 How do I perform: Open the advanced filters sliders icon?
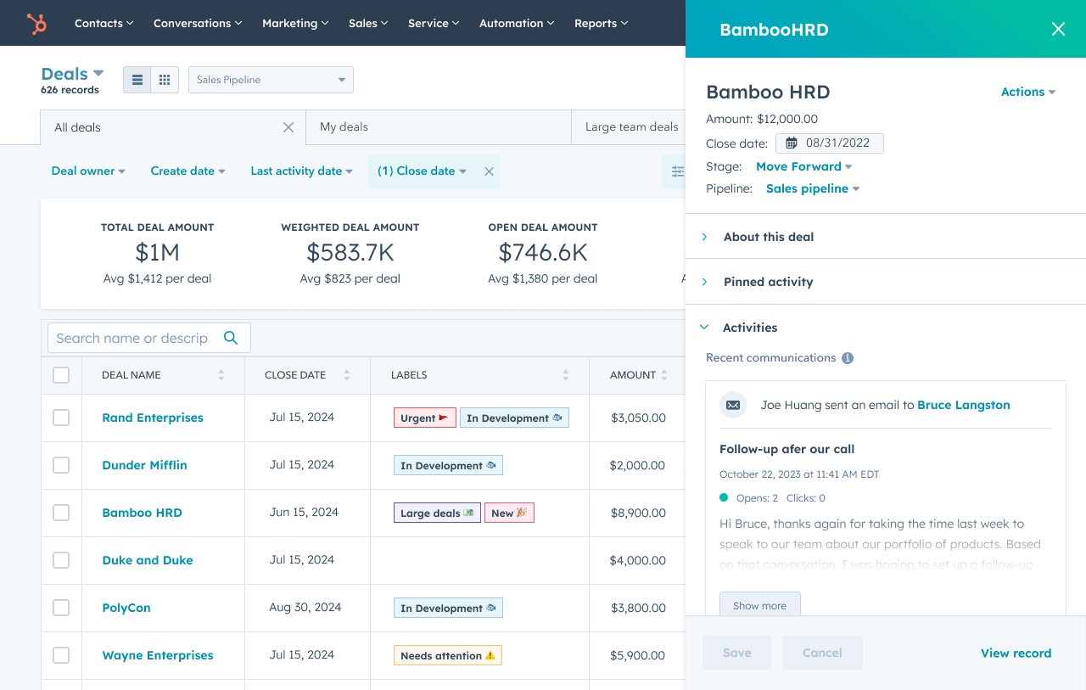coord(677,171)
